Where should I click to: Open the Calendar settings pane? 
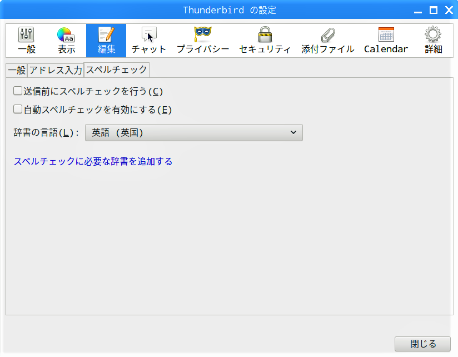(x=386, y=41)
